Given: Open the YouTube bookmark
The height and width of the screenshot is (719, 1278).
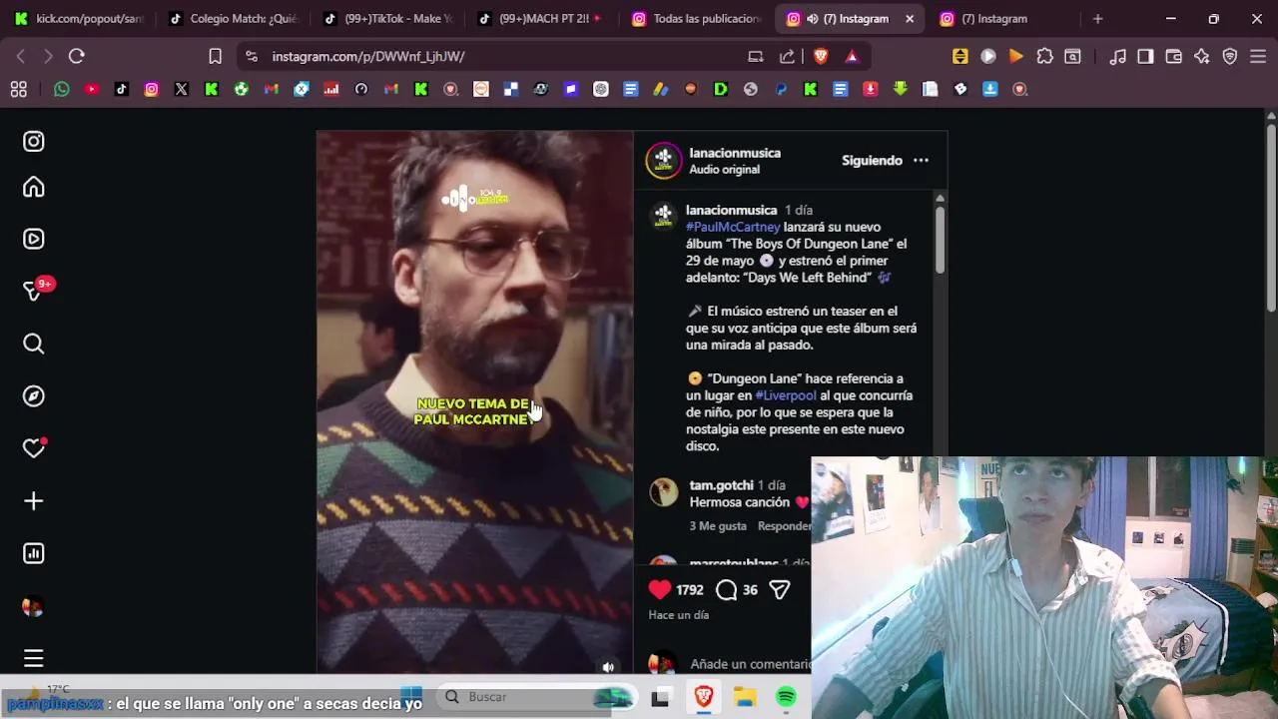Looking at the screenshot, I should pyautogui.click(x=92, y=89).
